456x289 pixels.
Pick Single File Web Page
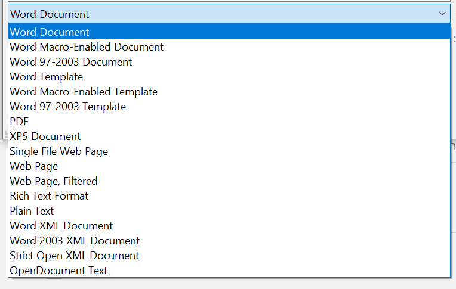pyautogui.click(x=59, y=151)
